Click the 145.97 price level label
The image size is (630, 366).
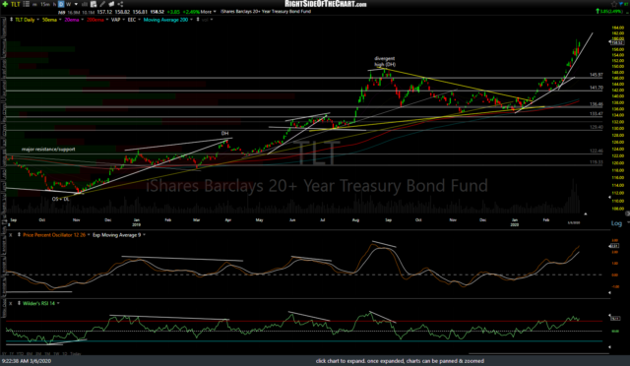click(596, 75)
